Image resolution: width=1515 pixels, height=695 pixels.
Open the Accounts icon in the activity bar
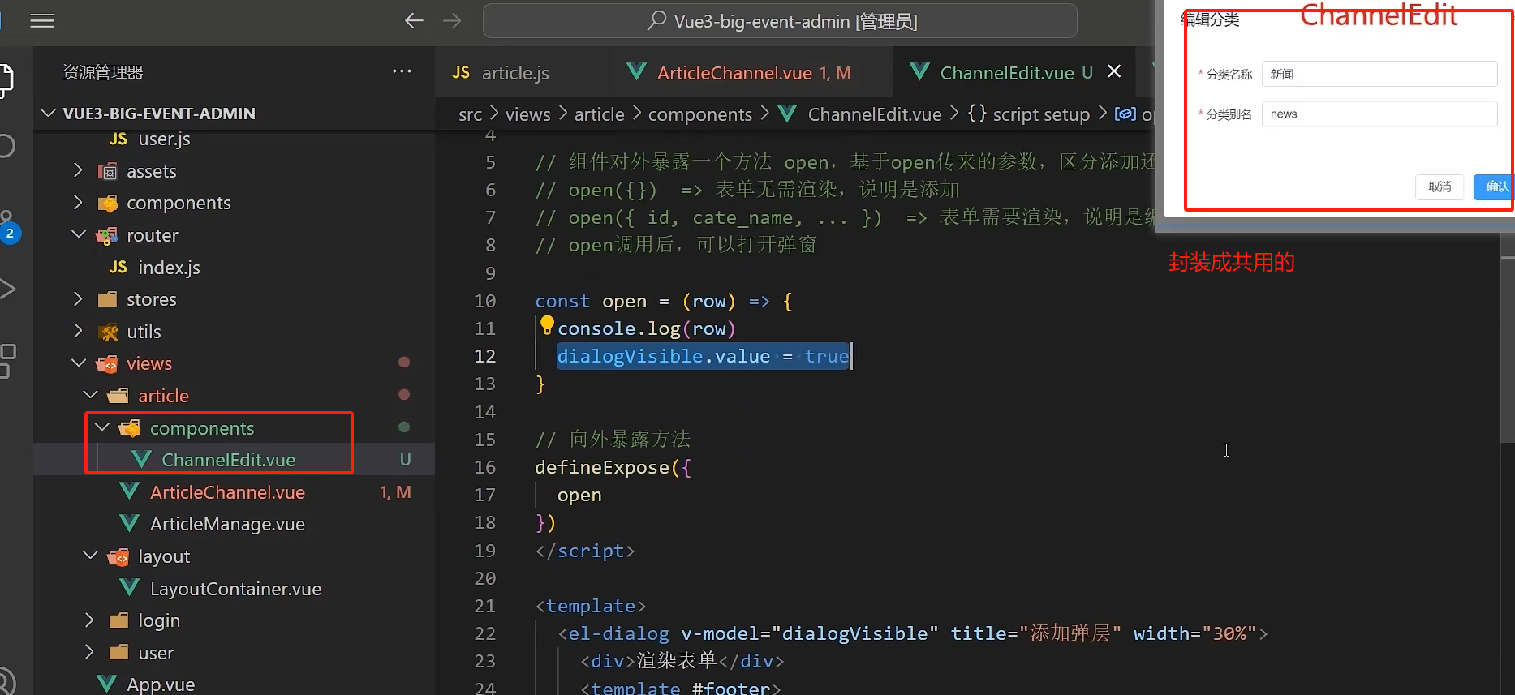6,681
